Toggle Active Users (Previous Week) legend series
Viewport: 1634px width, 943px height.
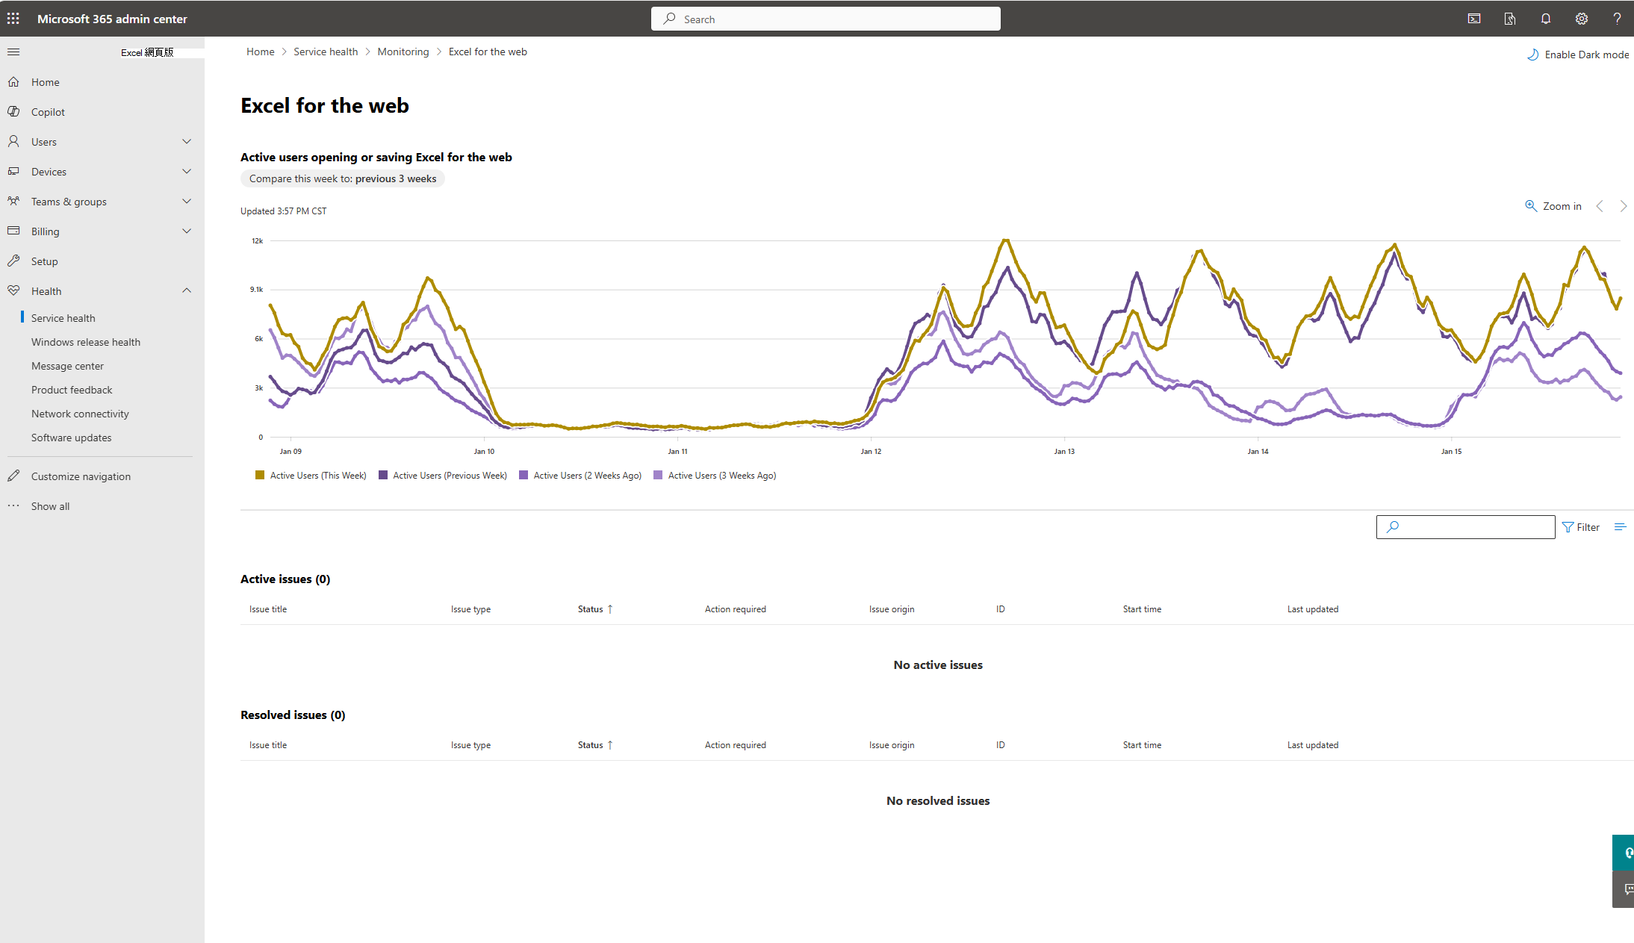pos(443,476)
